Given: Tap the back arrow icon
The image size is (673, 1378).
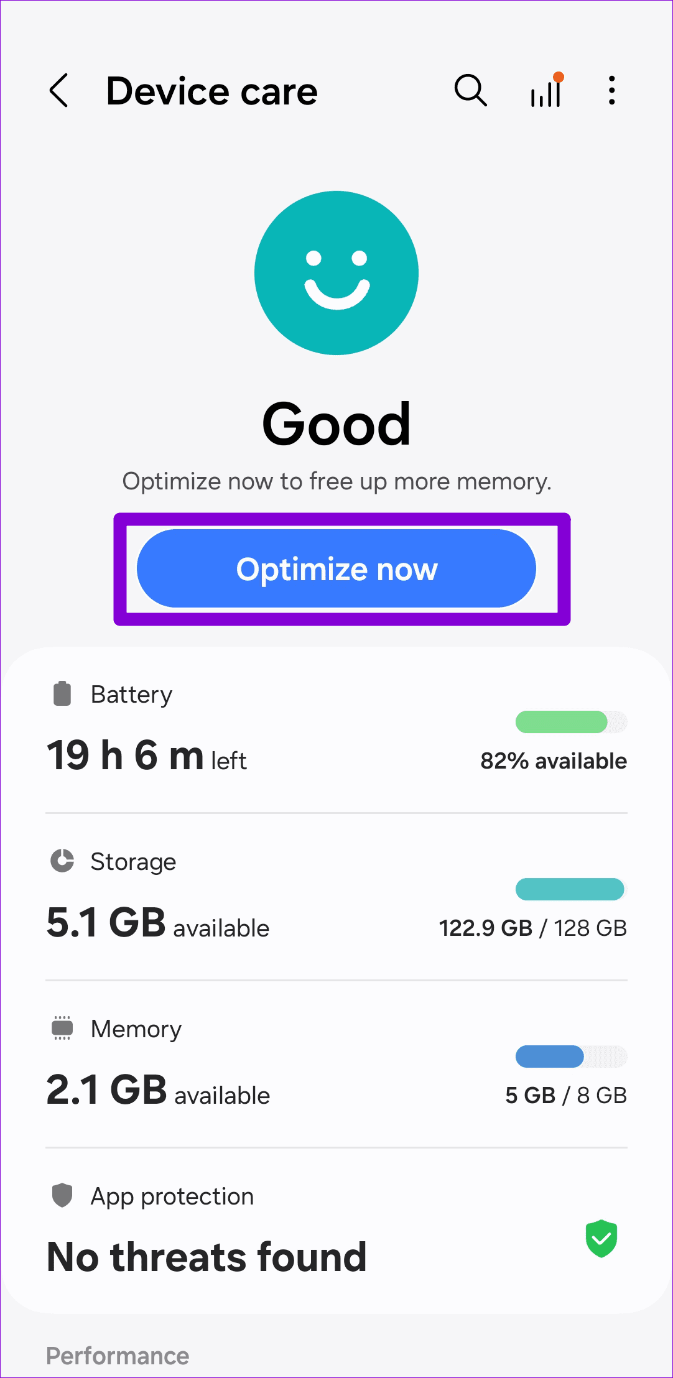Looking at the screenshot, I should (x=58, y=91).
